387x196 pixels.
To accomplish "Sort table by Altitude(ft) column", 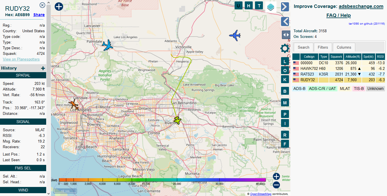I will point(353,57).
